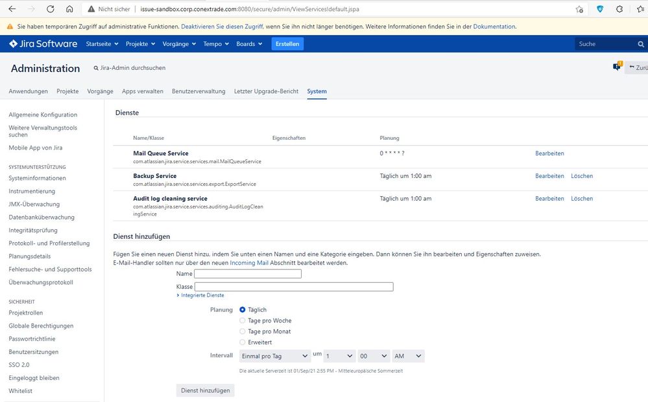Open the hour dropdown showing 1
Screen dimensions: 648x402
339,356
